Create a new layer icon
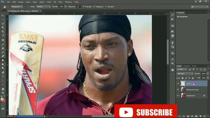The image size is (210, 118). (x=200, y=116)
